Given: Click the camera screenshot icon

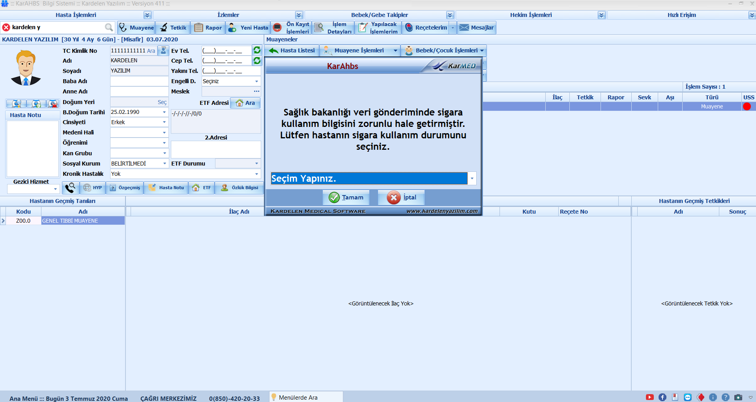Looking at the screenshot, I should [x=738, y=397].
